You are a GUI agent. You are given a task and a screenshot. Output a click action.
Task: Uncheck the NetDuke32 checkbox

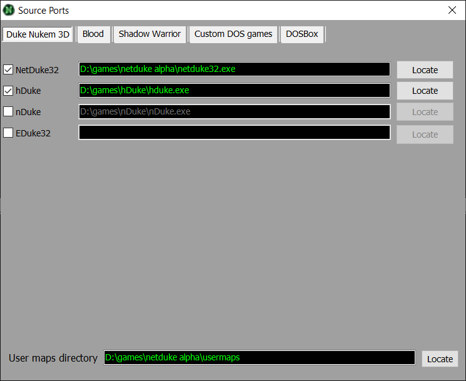(x=8, y=70)
